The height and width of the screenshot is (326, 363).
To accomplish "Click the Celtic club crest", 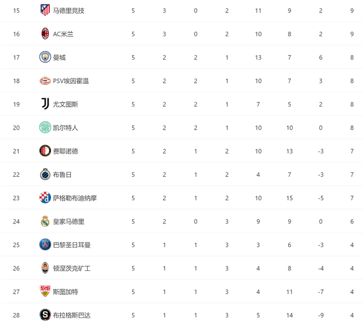I will [x=45, y=128].
